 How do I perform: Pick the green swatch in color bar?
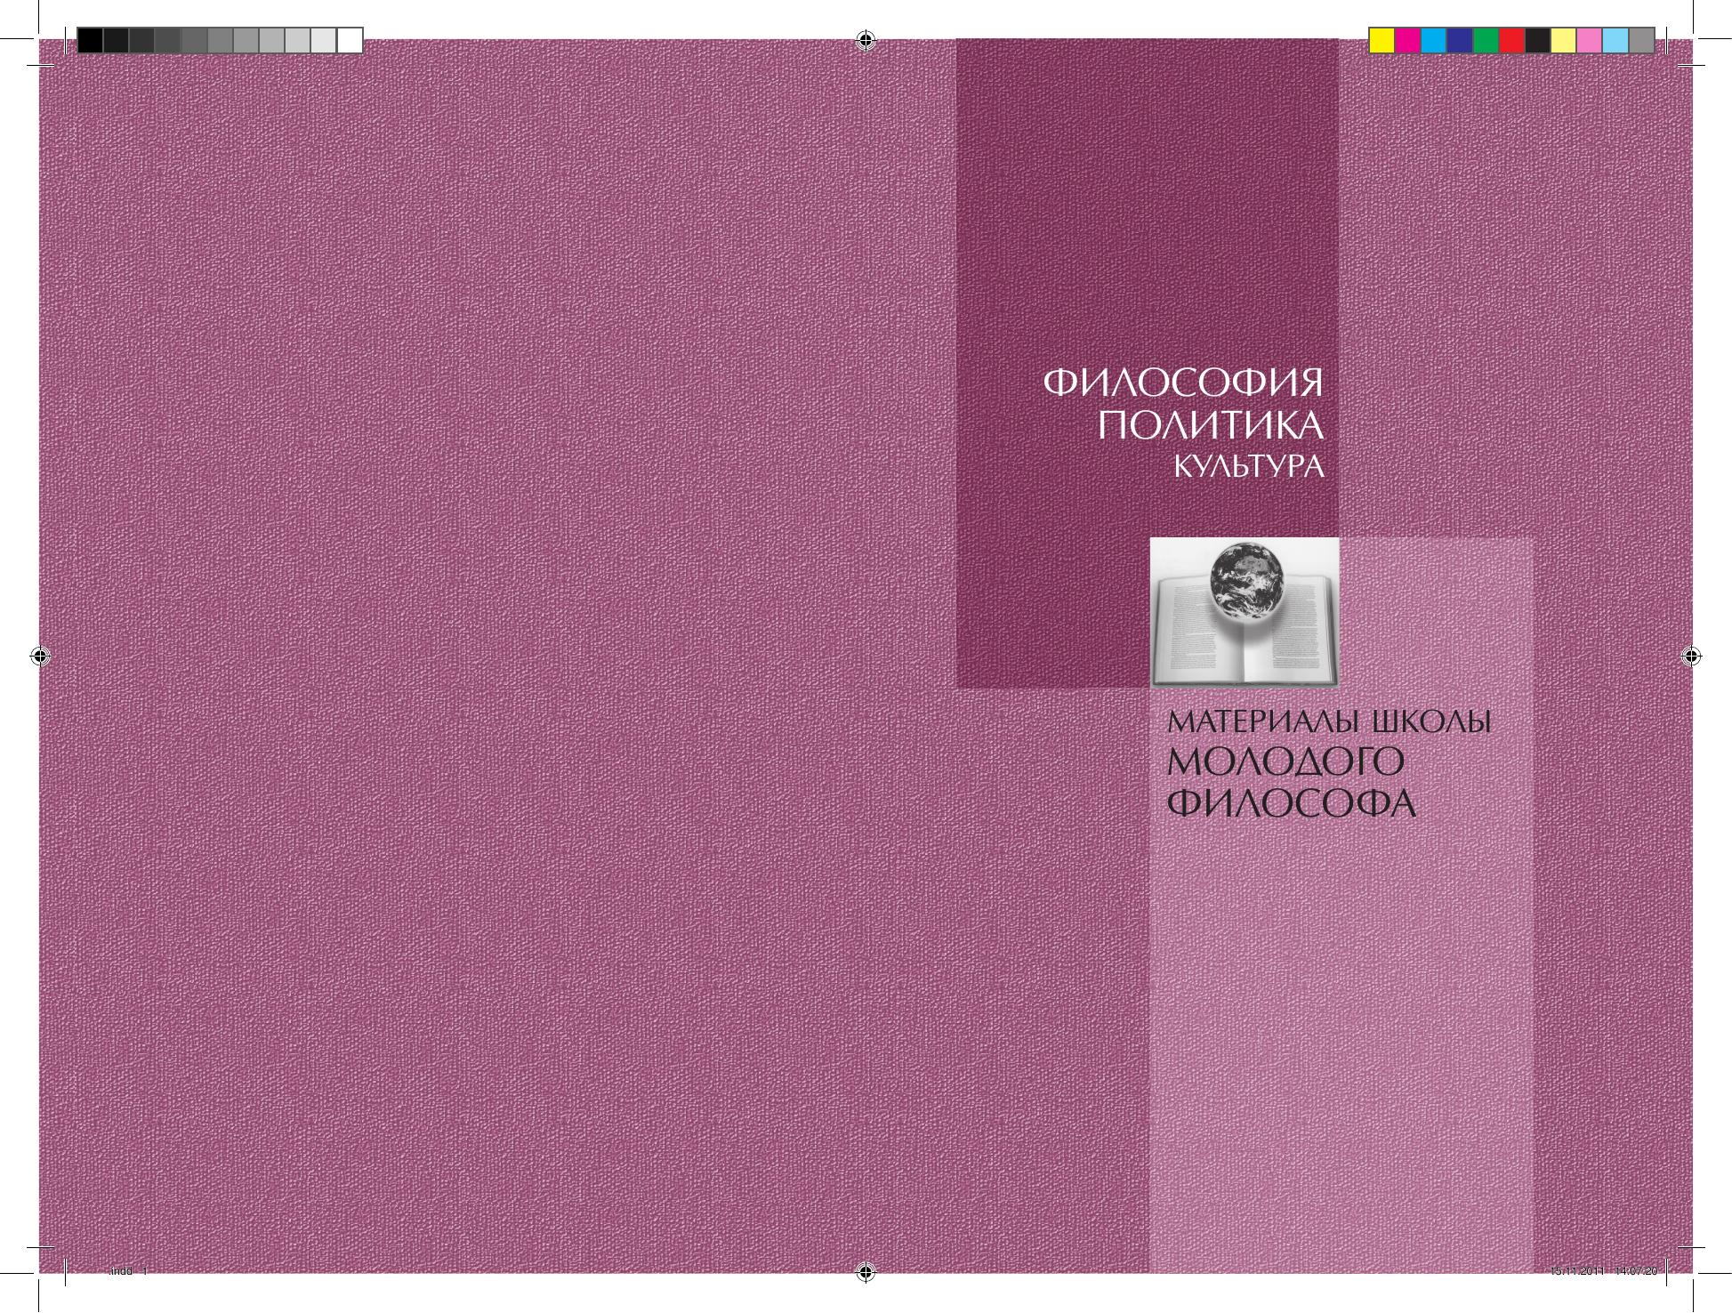point(1486,40)
